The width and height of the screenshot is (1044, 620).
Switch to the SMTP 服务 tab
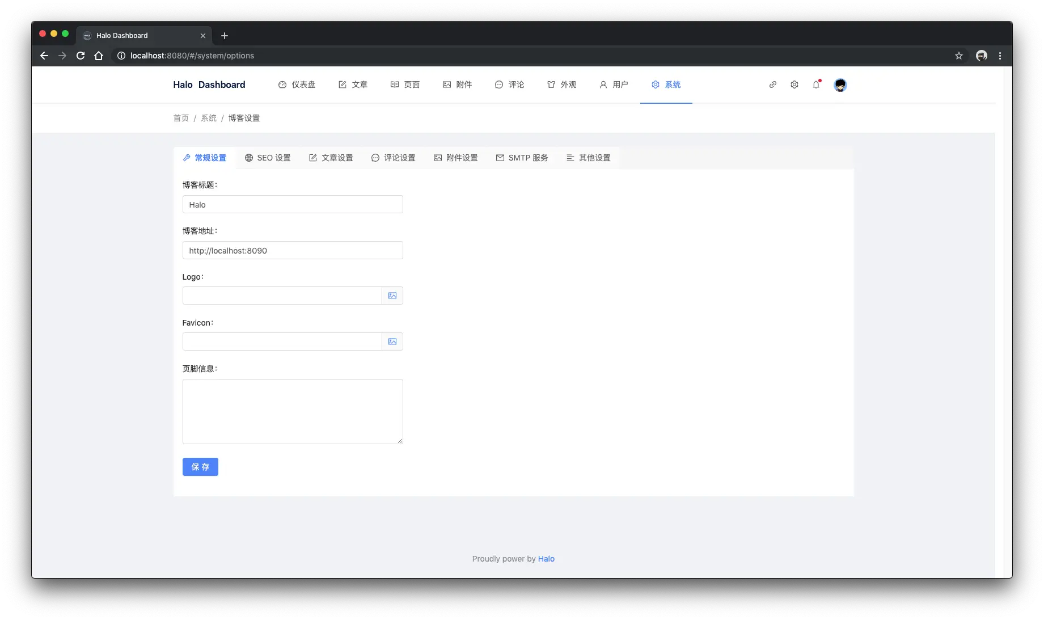coord(521,158)
